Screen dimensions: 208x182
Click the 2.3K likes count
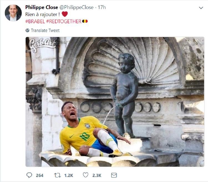97,175
